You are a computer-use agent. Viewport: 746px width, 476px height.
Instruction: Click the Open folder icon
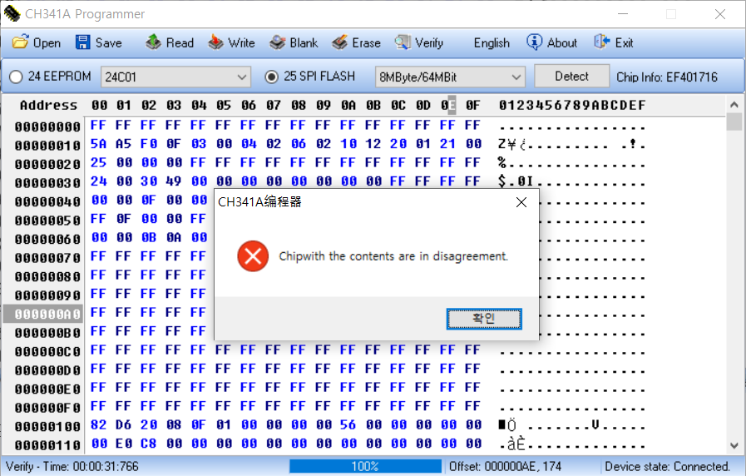coord(20,42)
